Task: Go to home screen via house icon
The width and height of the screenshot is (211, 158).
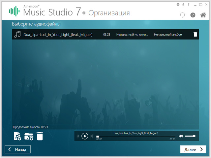Action: coord(203,15)
